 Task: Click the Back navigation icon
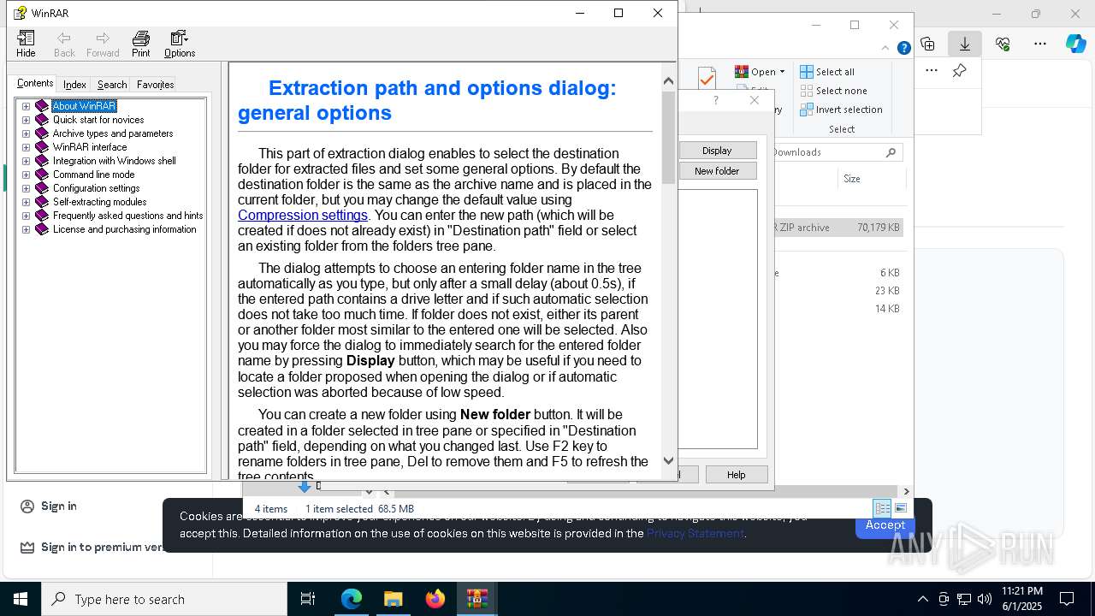click(x=64, y=44)
